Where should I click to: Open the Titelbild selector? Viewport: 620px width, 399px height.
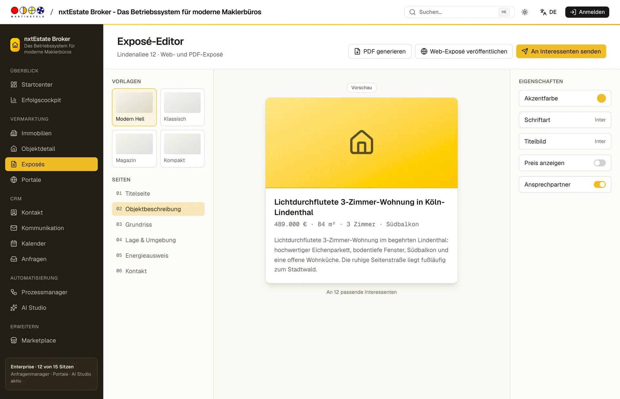pos(565,142)
